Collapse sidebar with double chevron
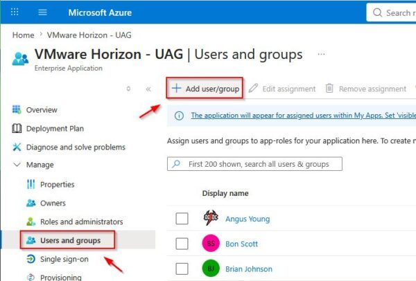 pos(148,89)
